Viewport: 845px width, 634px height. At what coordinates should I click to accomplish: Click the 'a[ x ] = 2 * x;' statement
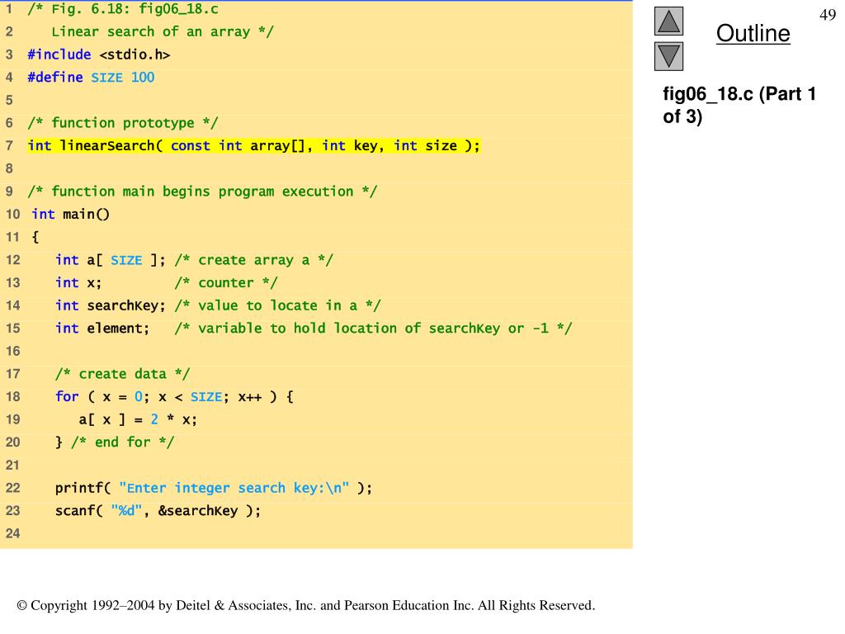(x=138, y=419)
